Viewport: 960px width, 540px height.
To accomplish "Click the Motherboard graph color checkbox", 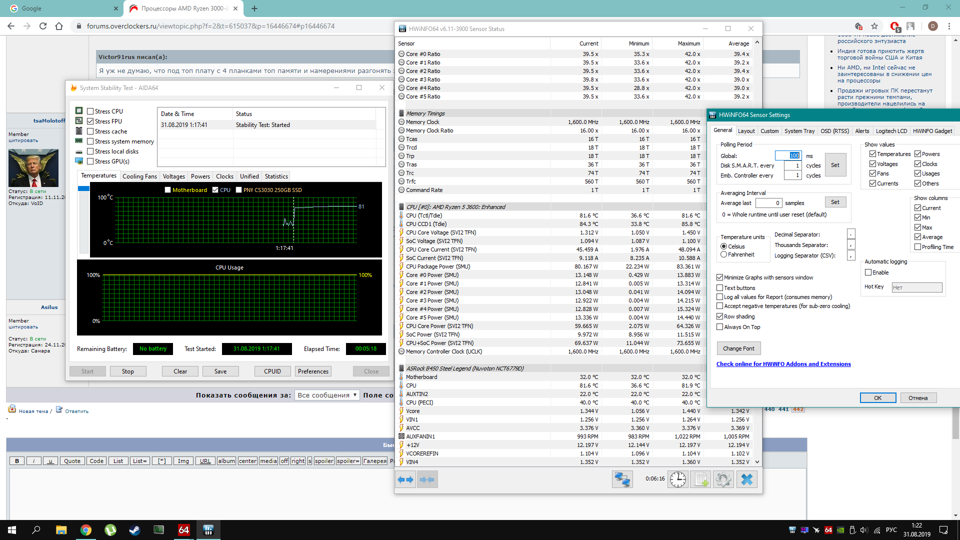I will (168, 190).
